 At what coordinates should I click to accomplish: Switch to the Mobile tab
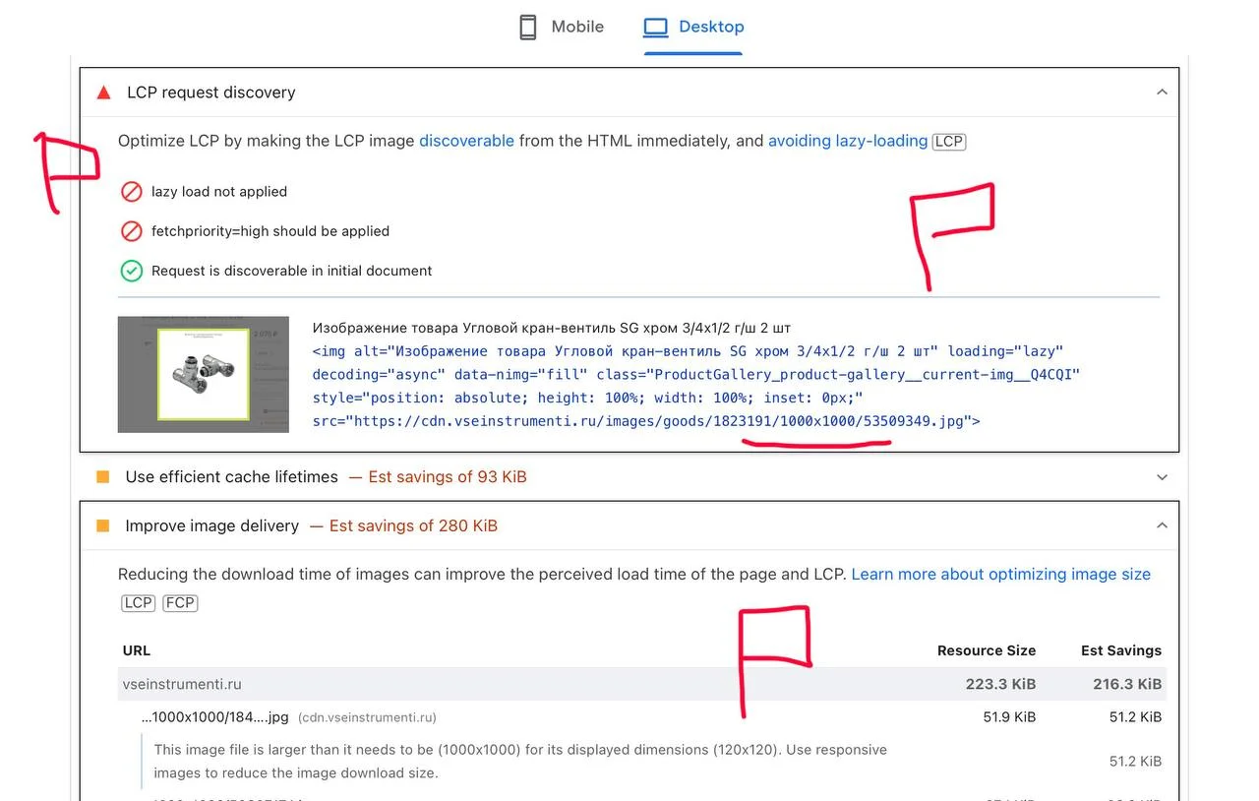point(576,28)
